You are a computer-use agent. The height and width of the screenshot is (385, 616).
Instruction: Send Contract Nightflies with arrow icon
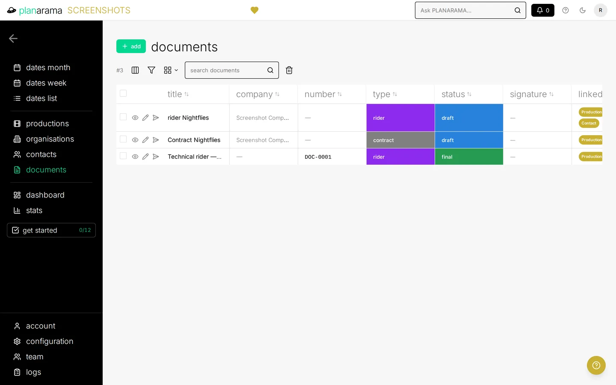point(156,140)
